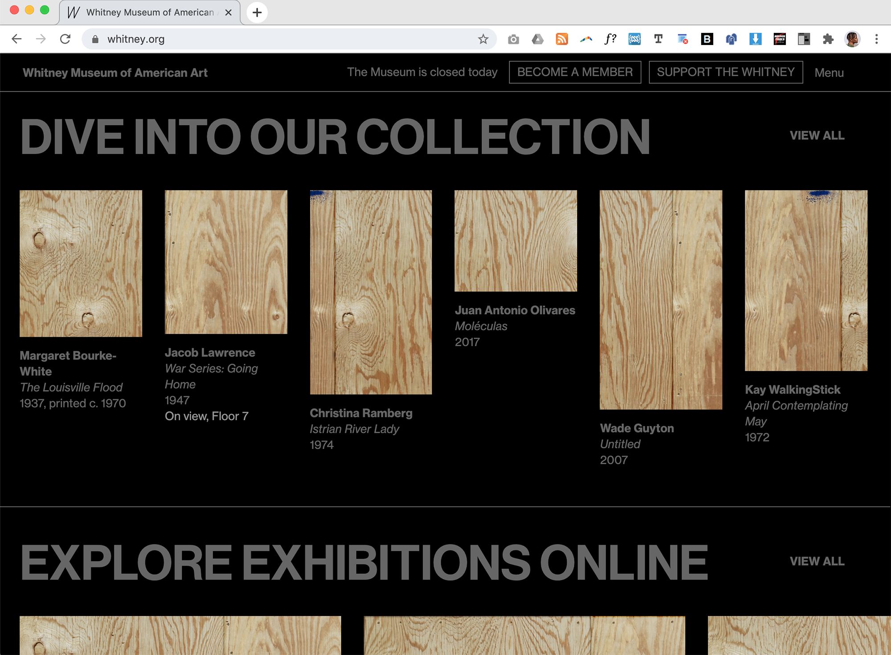Open the Extensions puzzle piece menu
This screenshot has height=655, width=891.
(828, 39)
